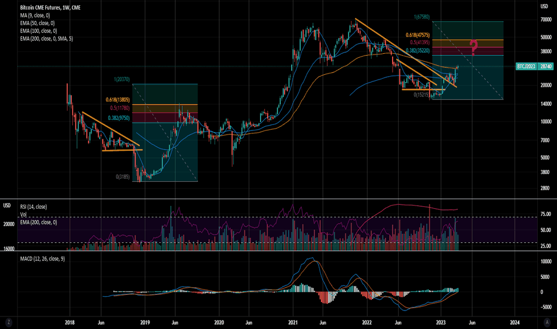Click the 25.00 RSI scale label

pyautogui.click(x=546, y=246)
